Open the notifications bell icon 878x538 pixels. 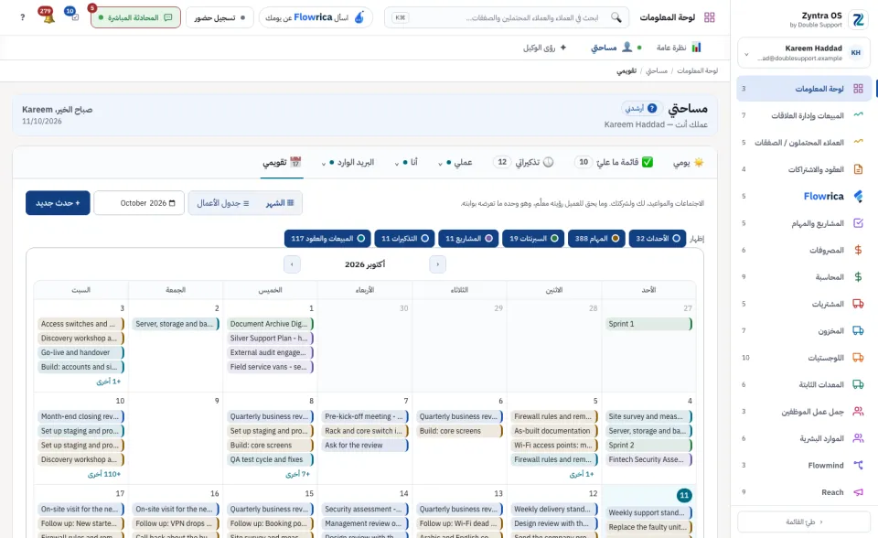[x=47, y=16]
